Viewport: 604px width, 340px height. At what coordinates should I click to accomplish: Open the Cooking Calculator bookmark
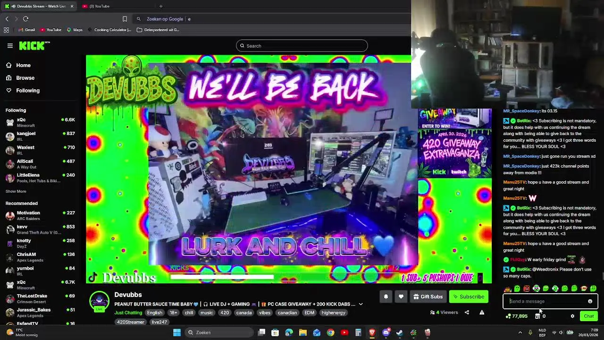(x=109, y=30)
